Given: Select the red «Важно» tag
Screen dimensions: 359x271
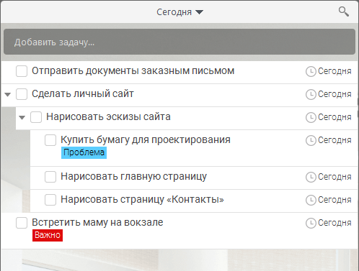Looking at the screenshot, I should (x=48, y=235).
